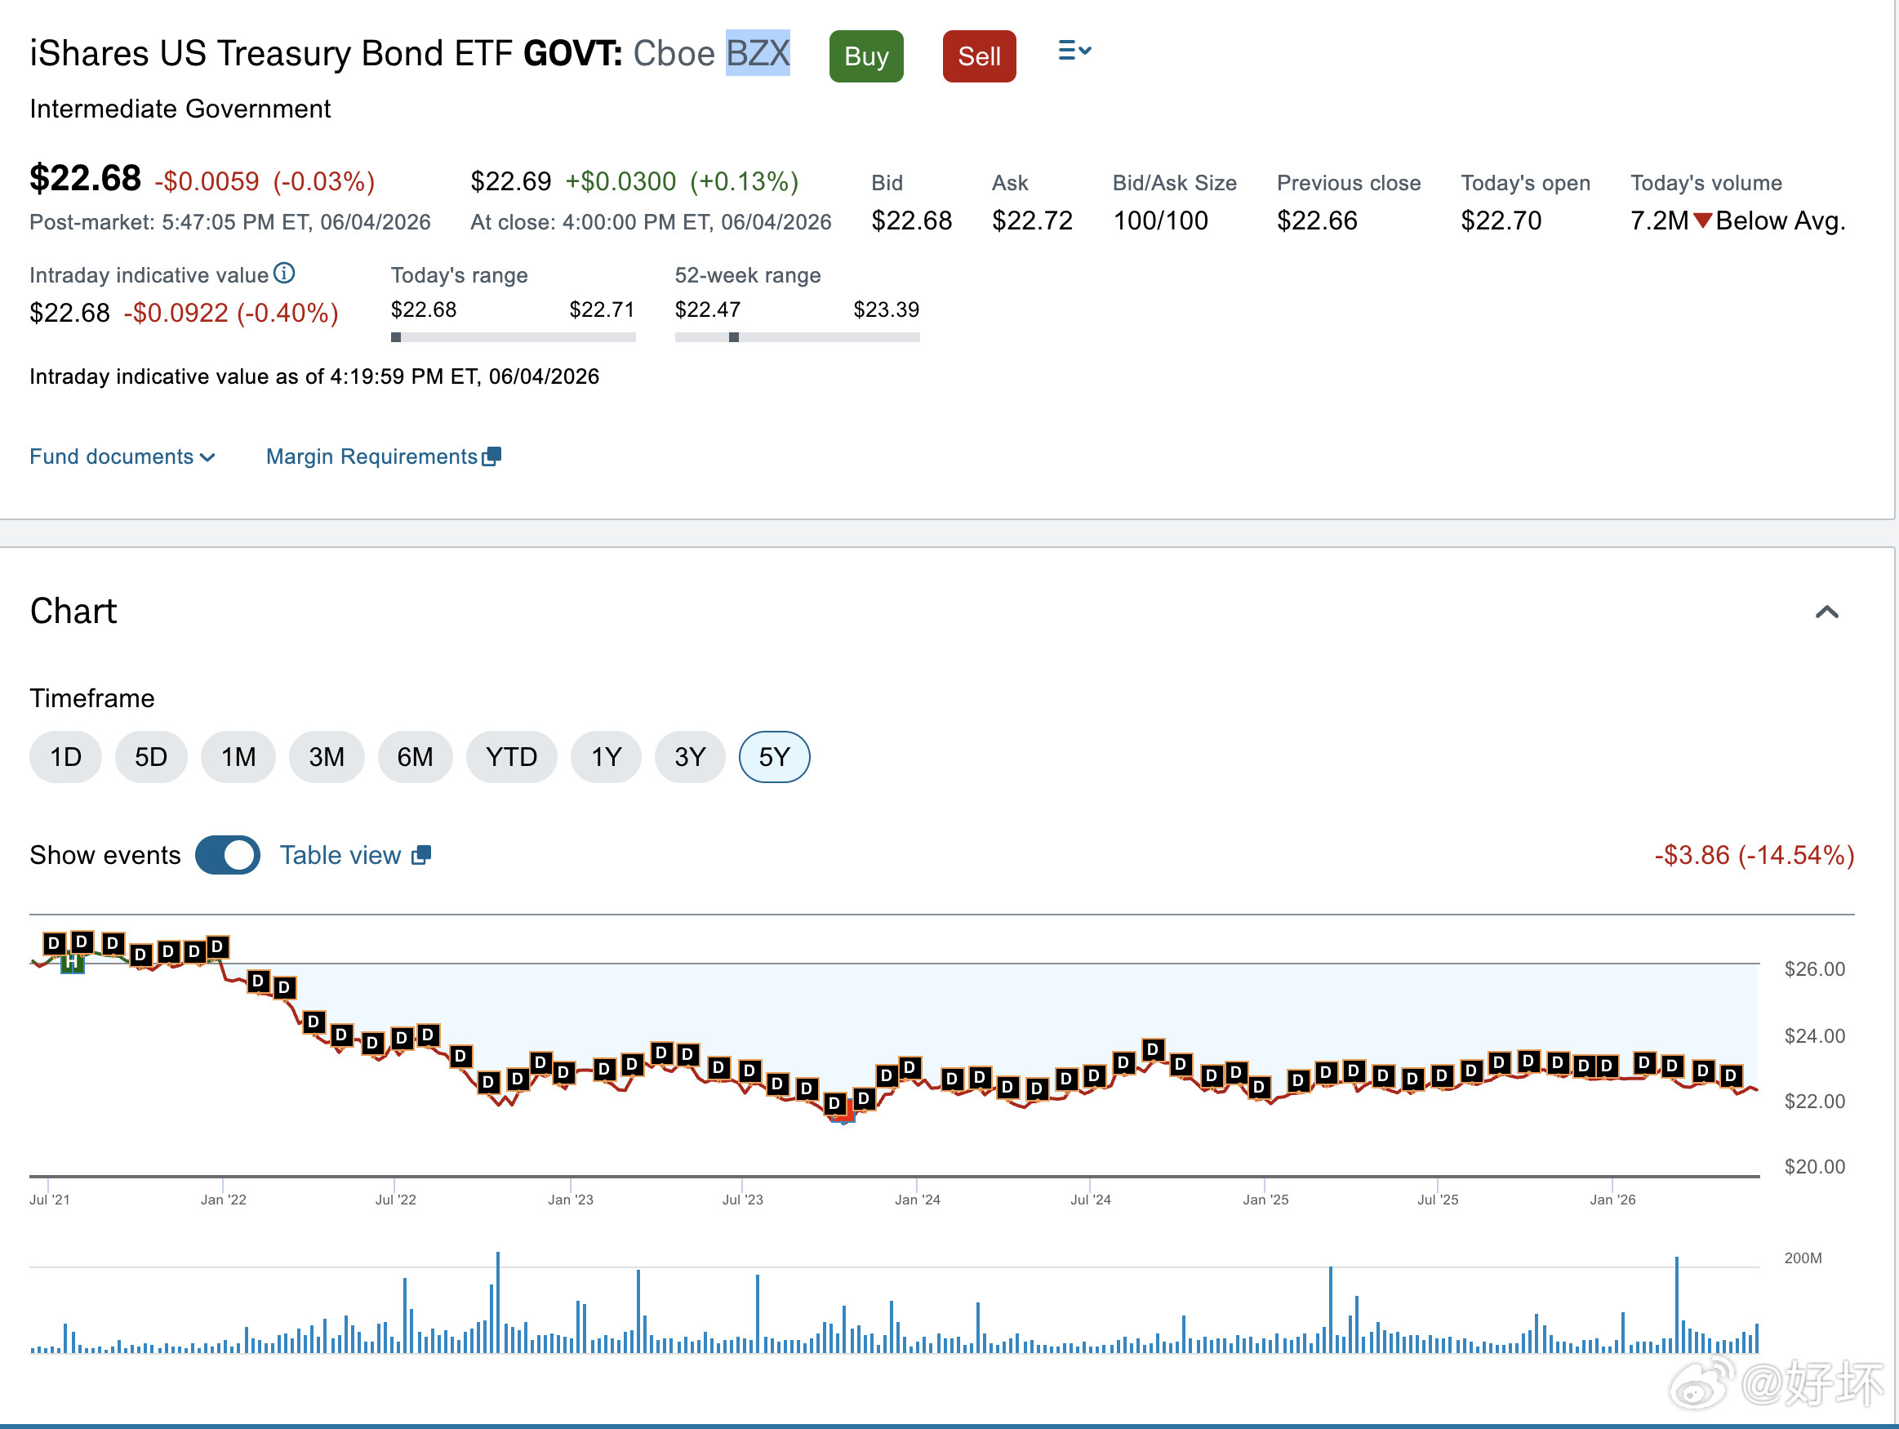Image resolution: width=1899 pixels, height=1429 pixels.
Task: Expand the Fund documents dropdown
Action: [122, 456]
